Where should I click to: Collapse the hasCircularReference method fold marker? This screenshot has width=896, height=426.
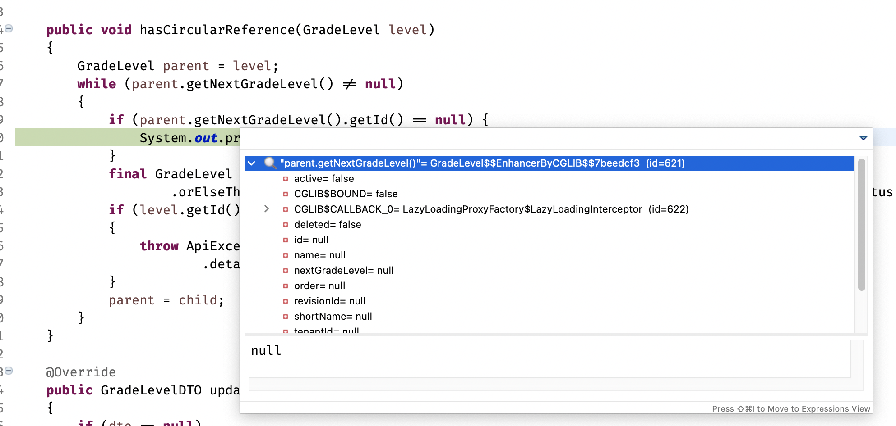coord(9,28)
